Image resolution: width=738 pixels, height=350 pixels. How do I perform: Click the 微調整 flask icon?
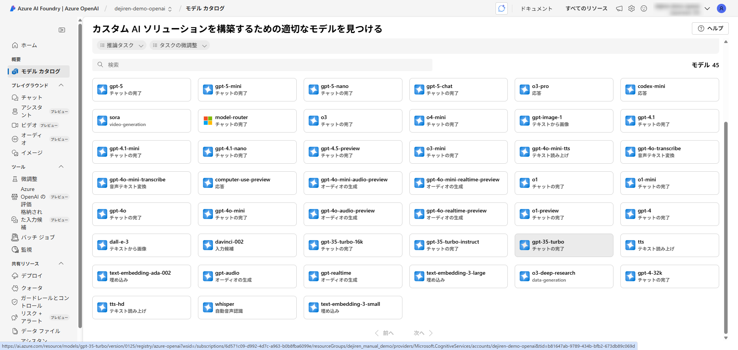pyautogui.click(x=15, y=179)
